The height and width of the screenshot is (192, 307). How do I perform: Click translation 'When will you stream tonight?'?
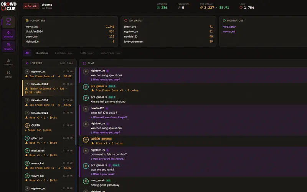109,117
